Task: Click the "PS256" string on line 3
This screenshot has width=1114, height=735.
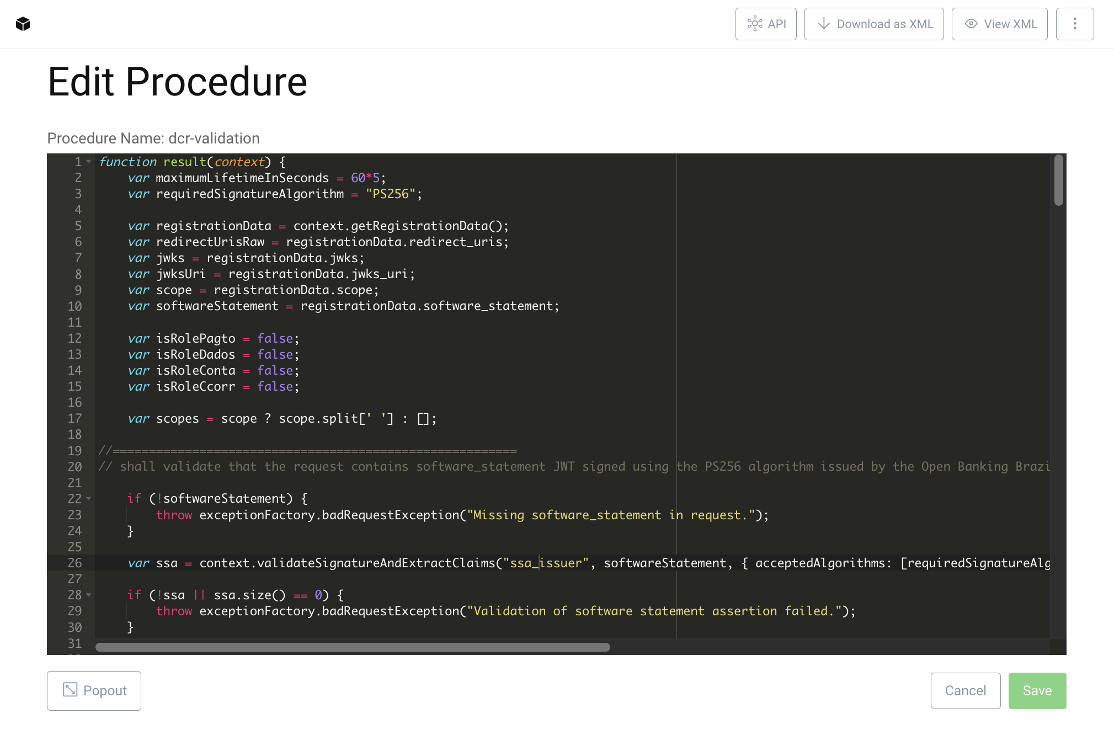Action: pos(391,194)
